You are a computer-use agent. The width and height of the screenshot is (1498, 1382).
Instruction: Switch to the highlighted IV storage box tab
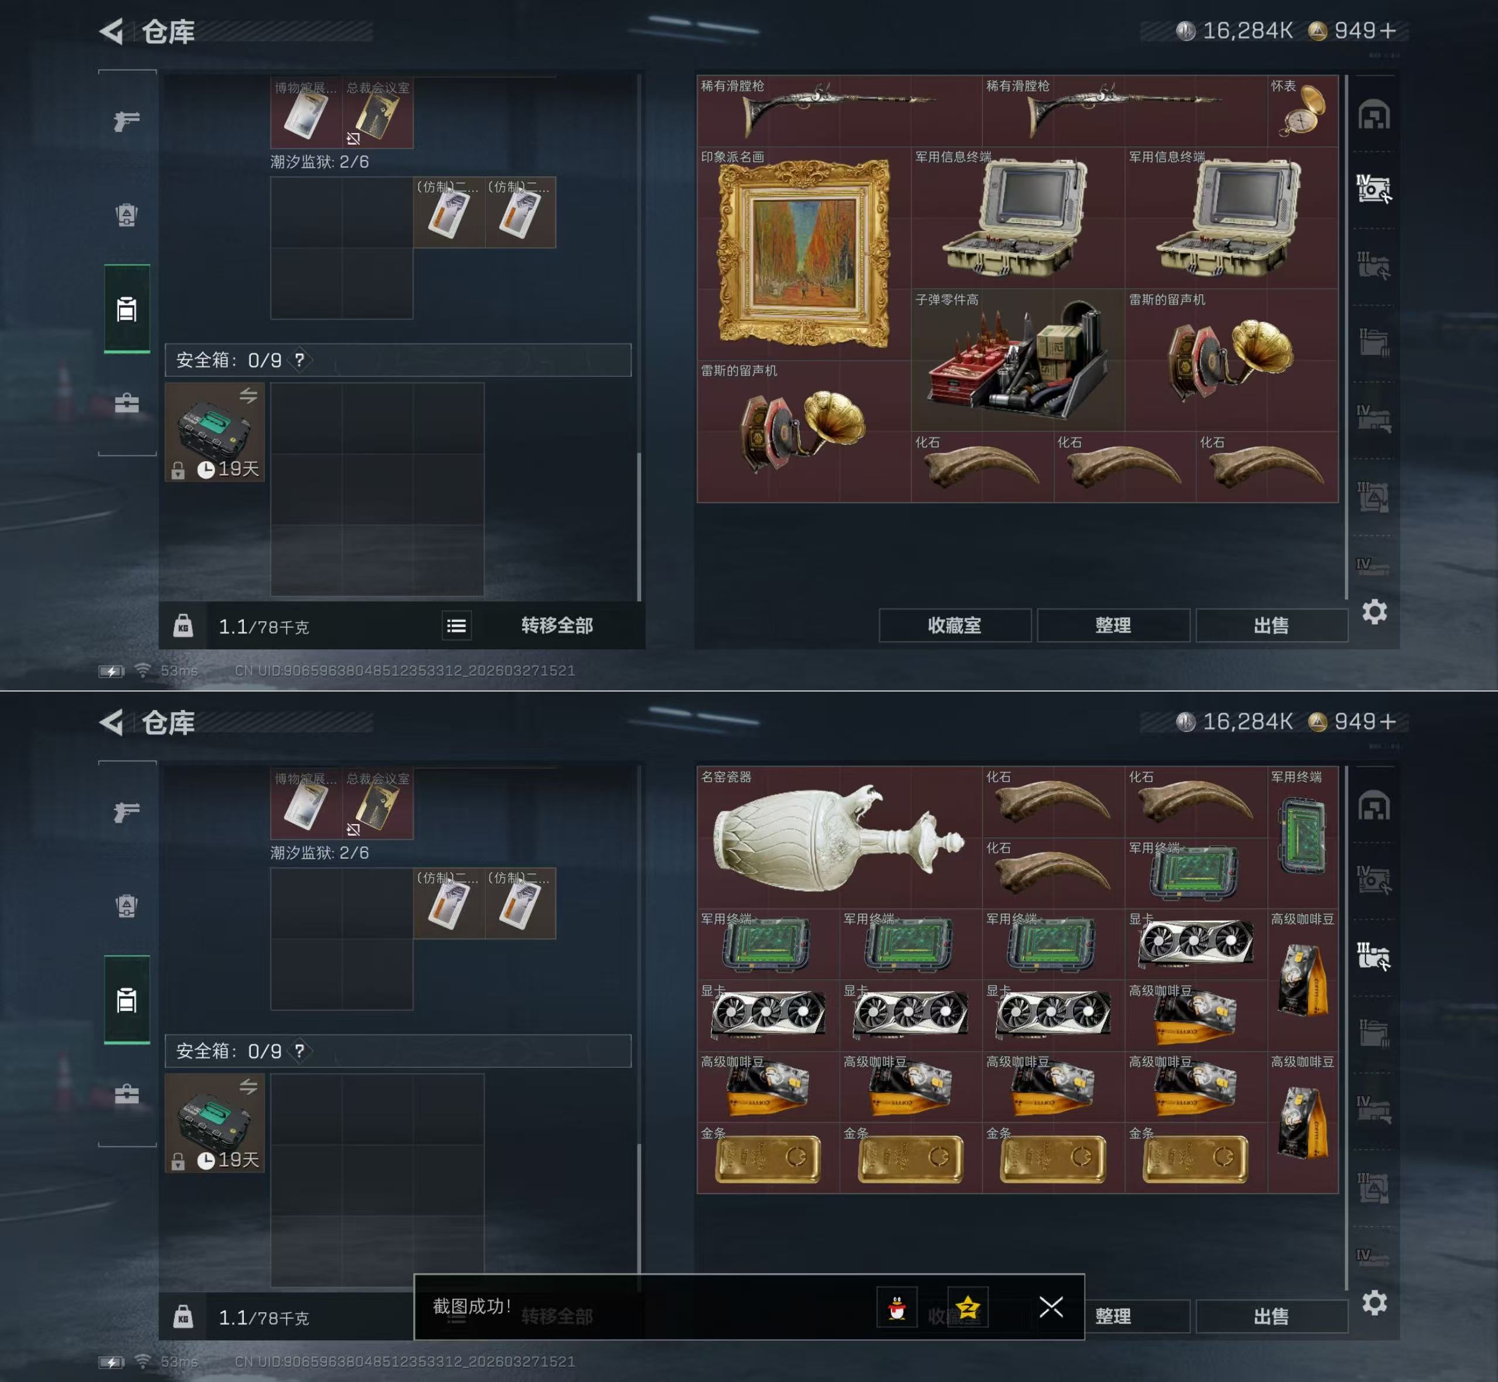coord(1373,189)
